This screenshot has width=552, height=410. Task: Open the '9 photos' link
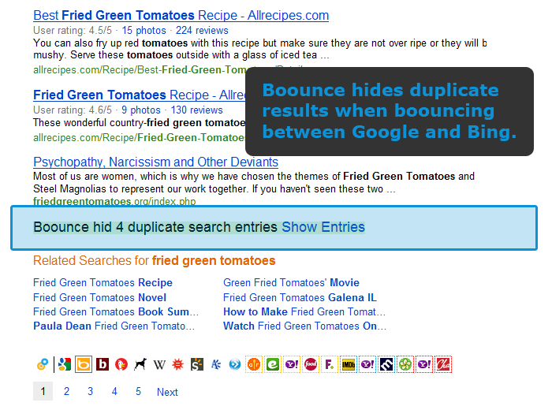[x=141, y=110]
